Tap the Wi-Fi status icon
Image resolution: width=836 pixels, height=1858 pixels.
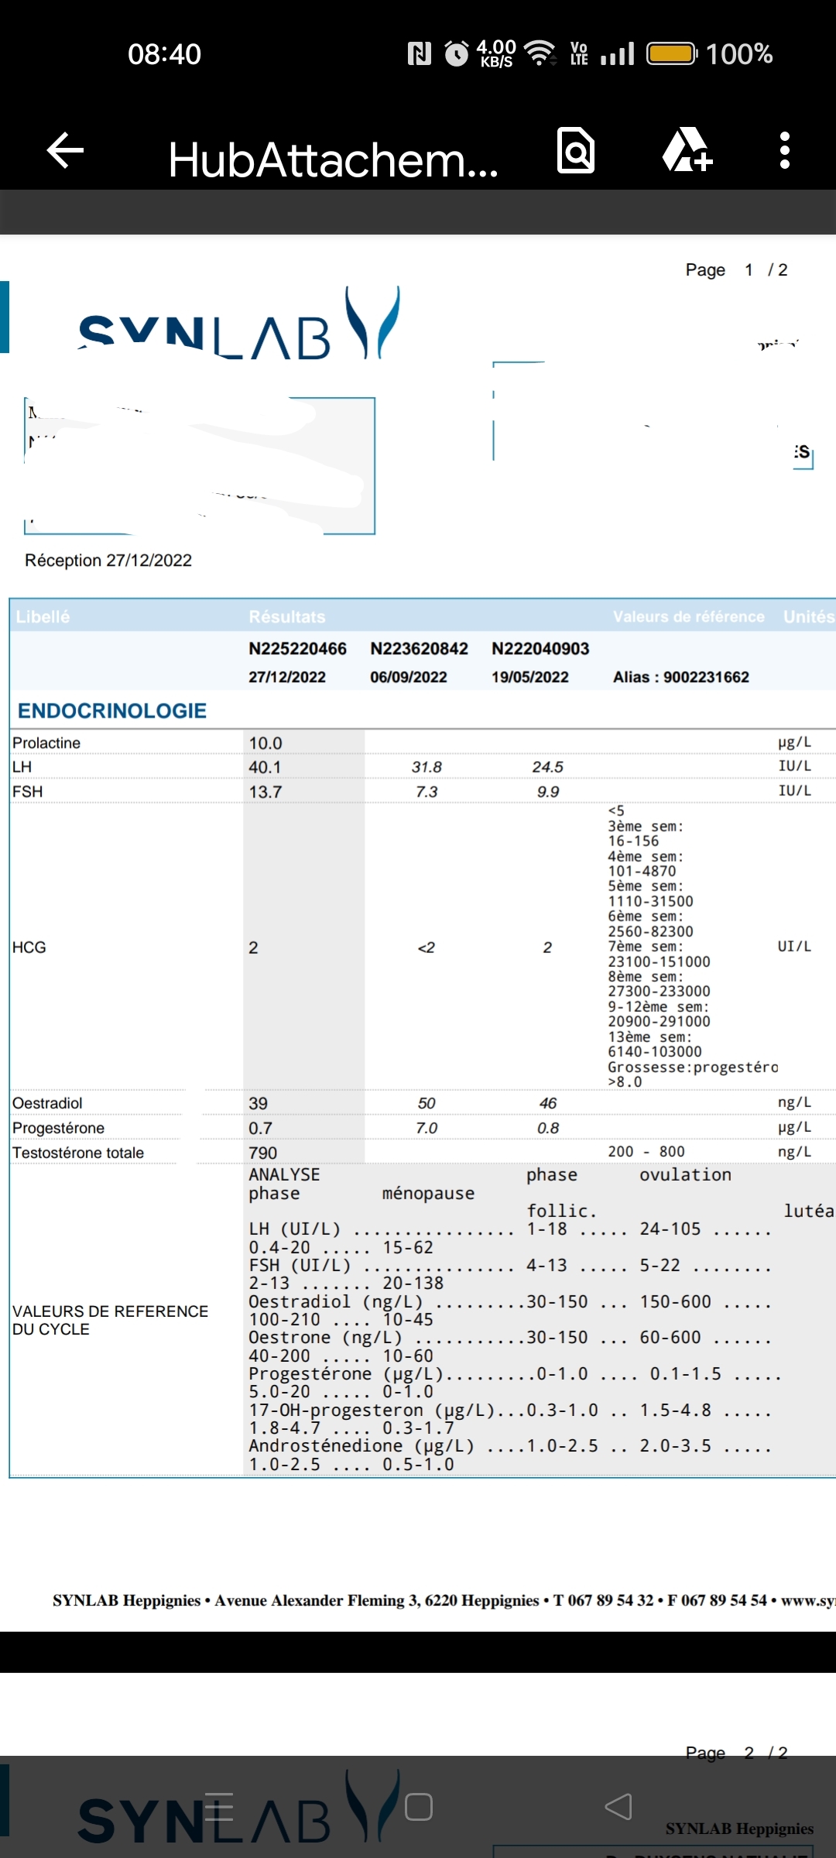(540, 53)
